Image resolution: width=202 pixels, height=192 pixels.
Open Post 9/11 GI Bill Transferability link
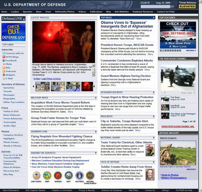[13, 157]
